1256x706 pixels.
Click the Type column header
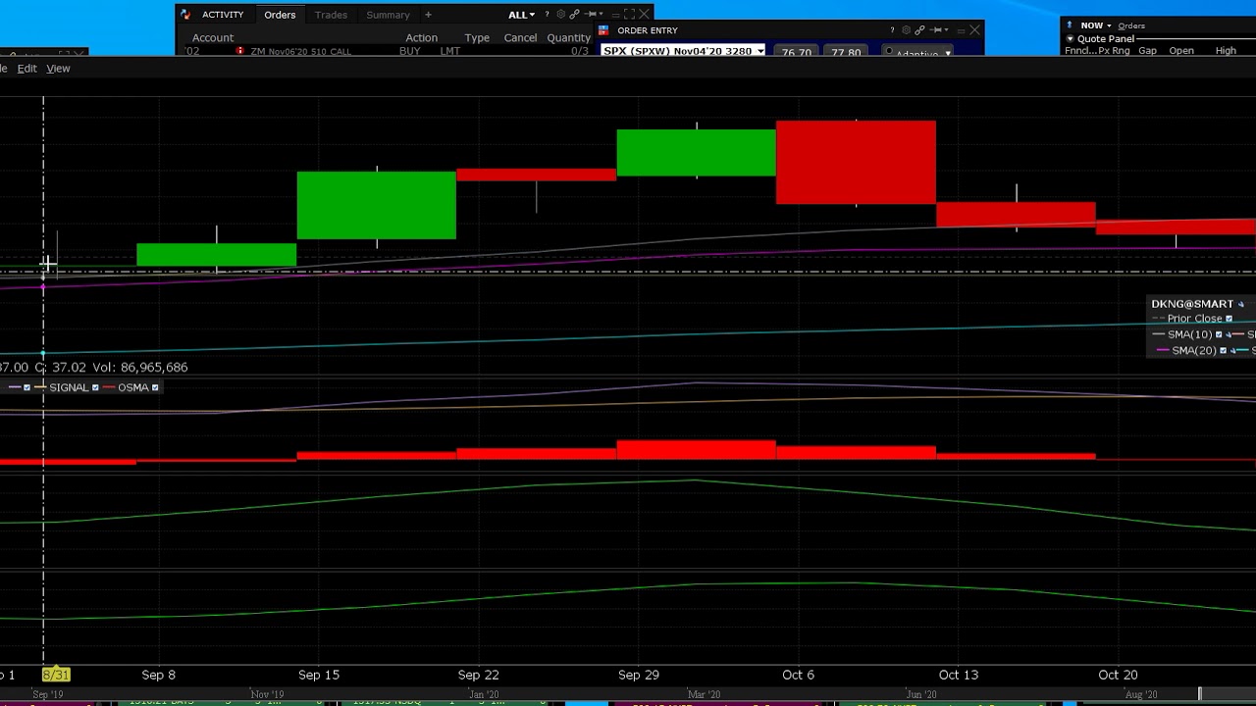pos(477,38)
